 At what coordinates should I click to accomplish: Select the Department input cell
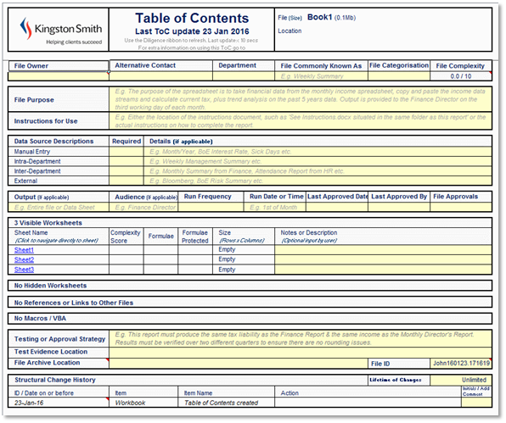[244, 76]
